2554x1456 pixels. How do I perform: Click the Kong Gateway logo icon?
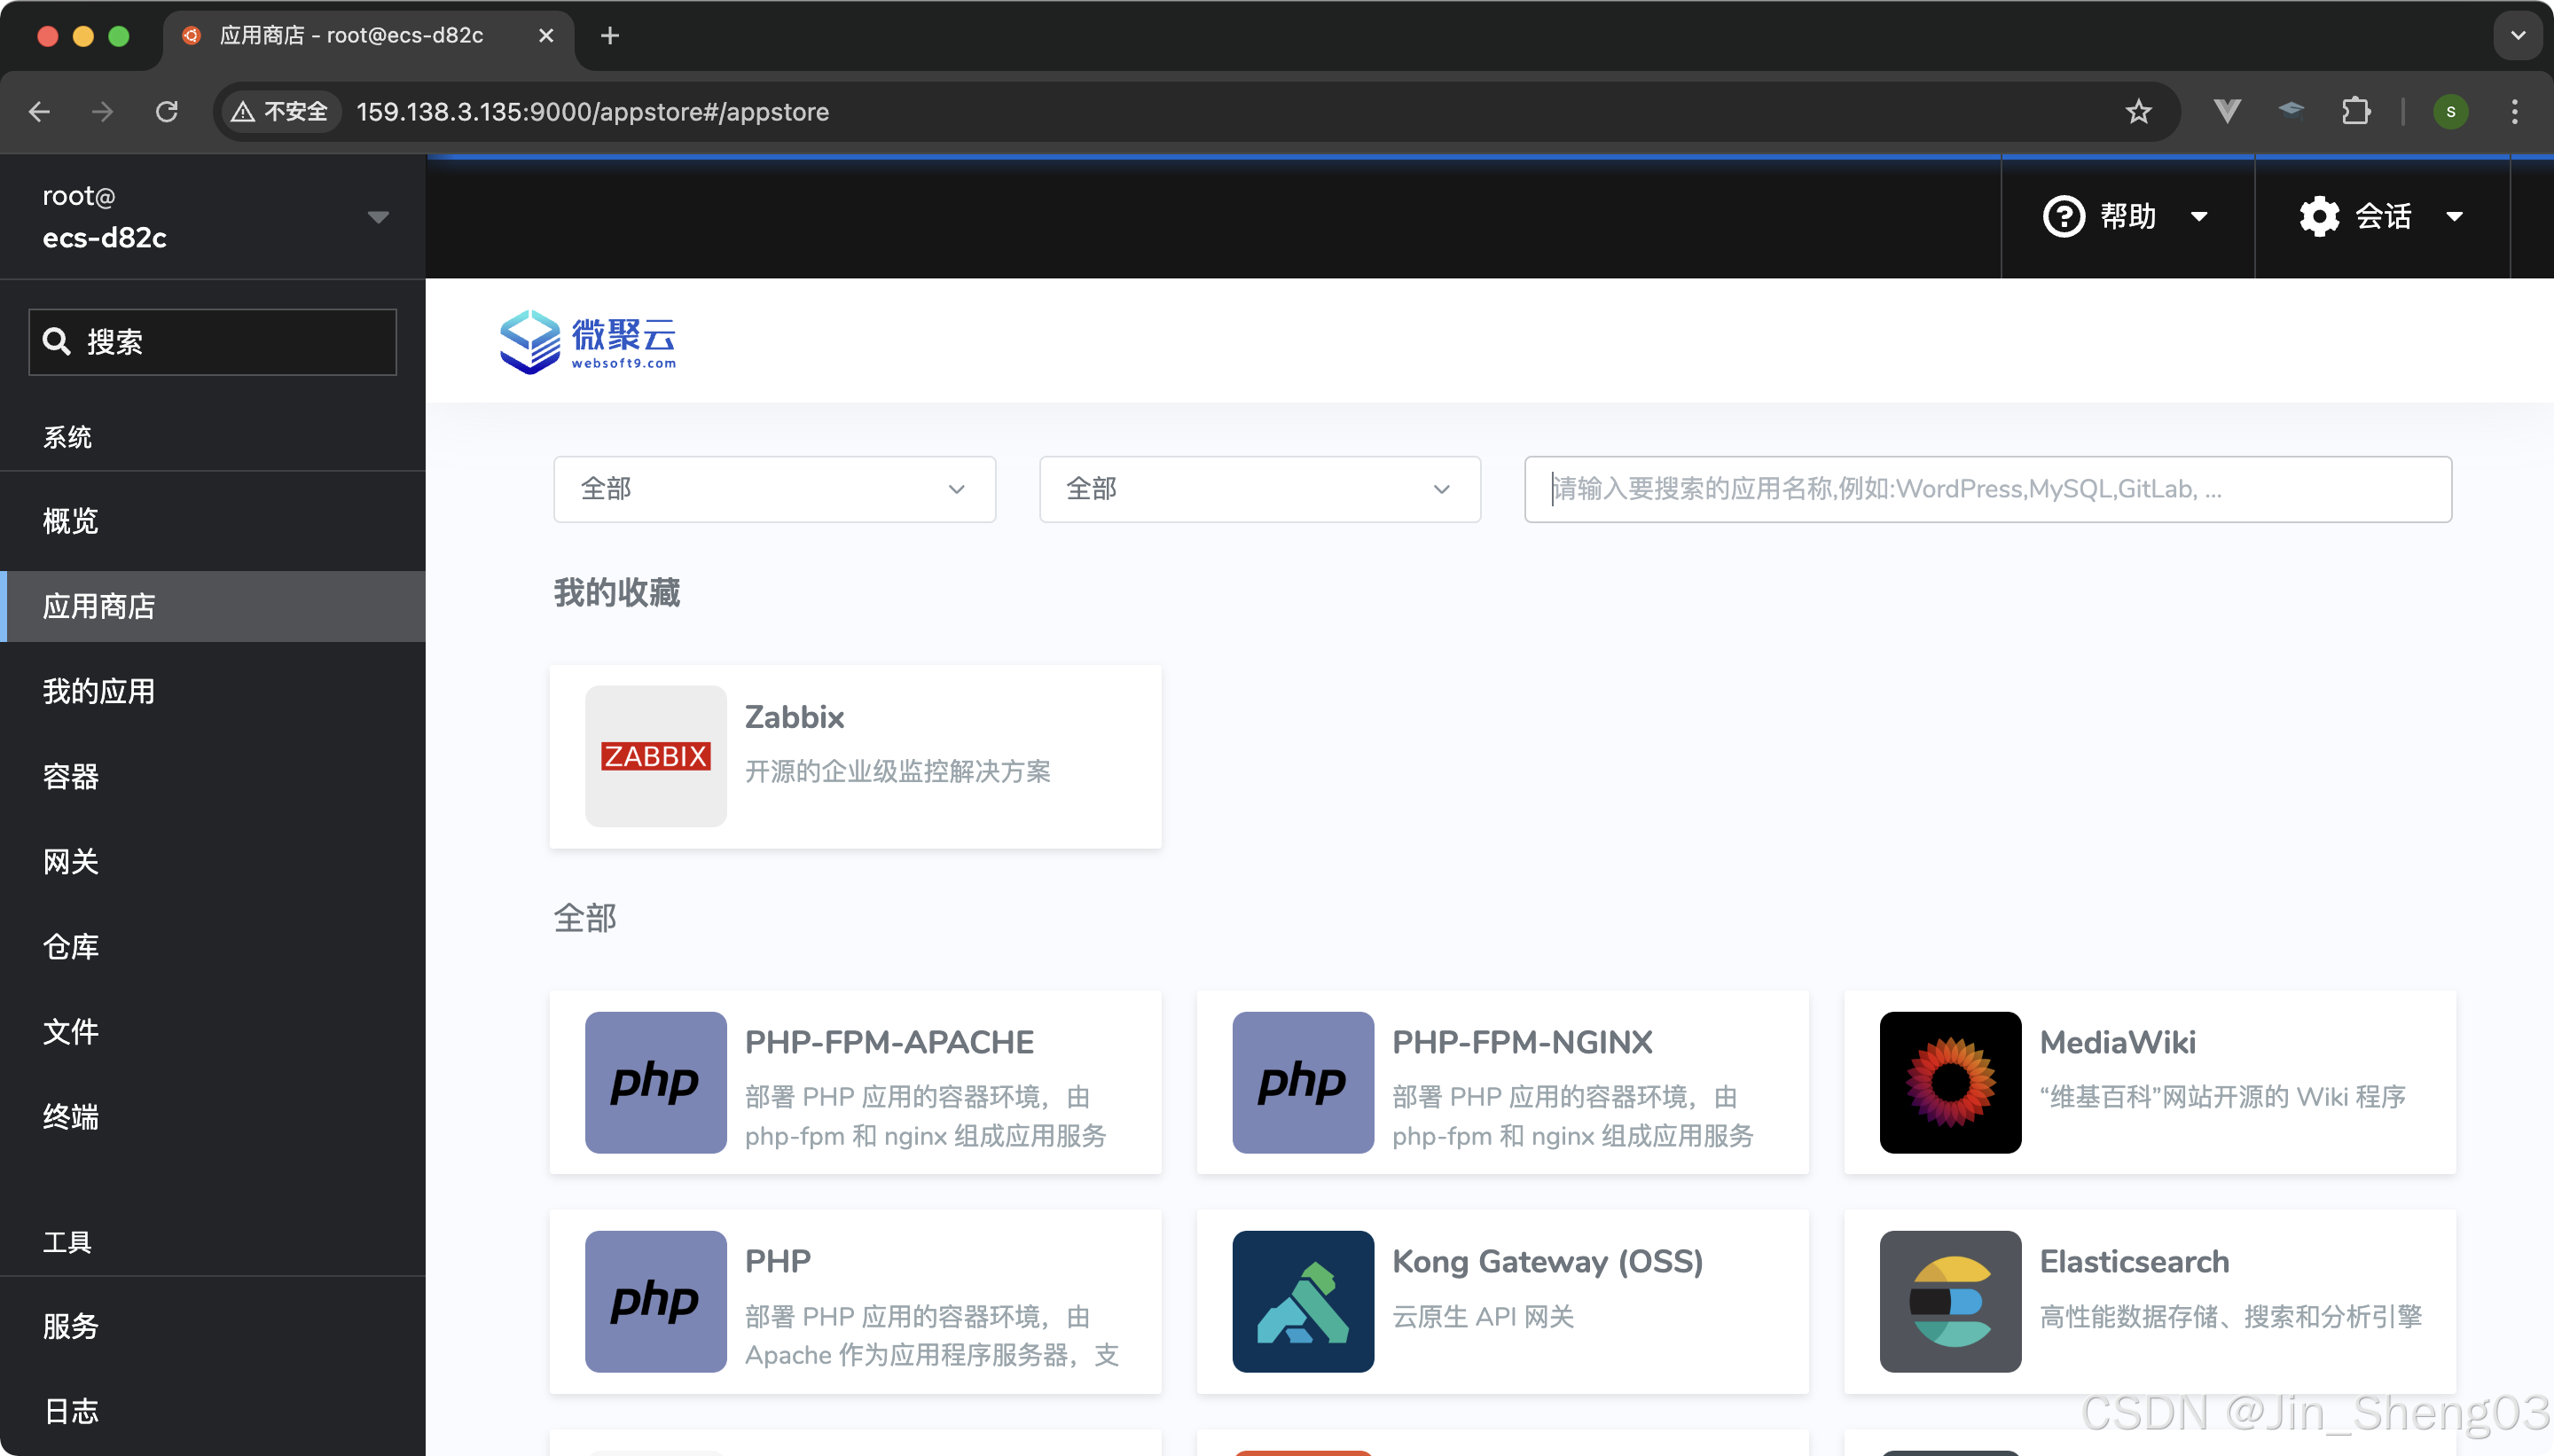(1302, 1301)
